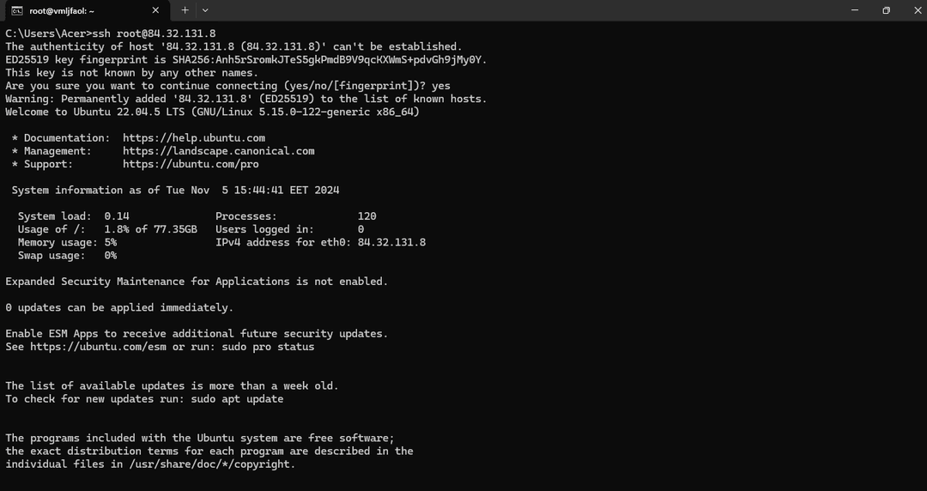Open a new tab with plus button
This screenshot has width=927, height=491.
pyautogui.click(x=185, y=10)
